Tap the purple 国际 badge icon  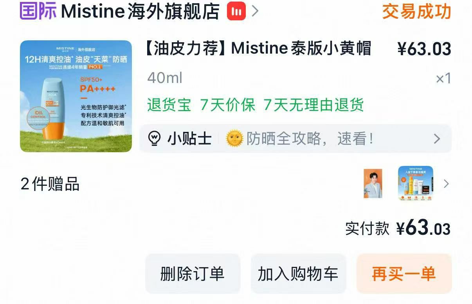(38, 11)
